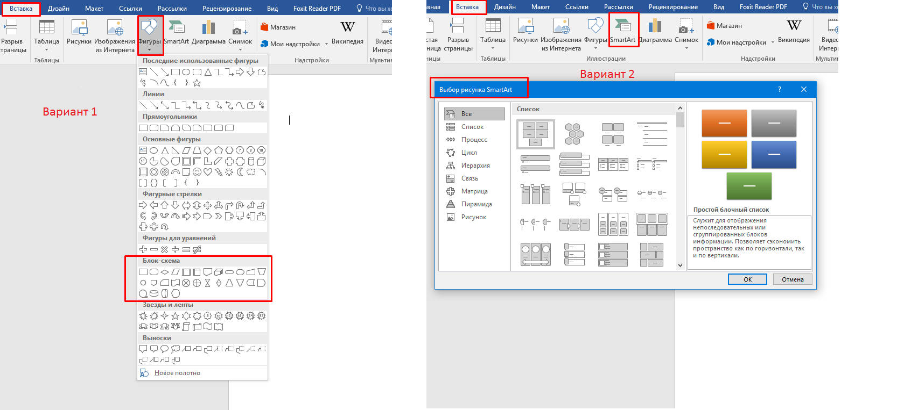This screenshot has width=918, height=410.
Task: Click Новое полотно at shapes menu bottom
Action: click(202, 373)
